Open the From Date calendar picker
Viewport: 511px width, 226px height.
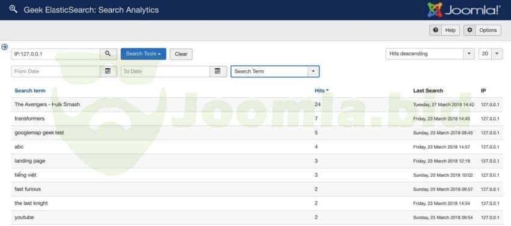[x=108, y=71]
